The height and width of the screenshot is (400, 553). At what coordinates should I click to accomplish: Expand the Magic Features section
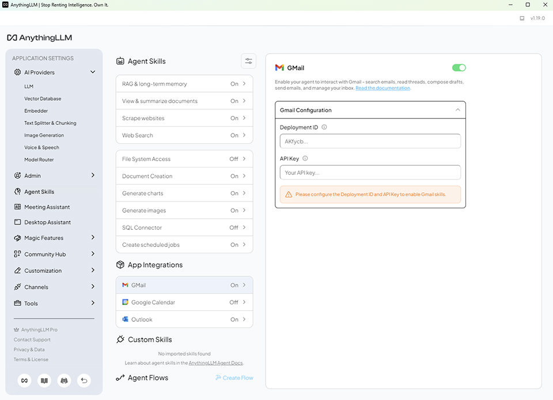93,238
